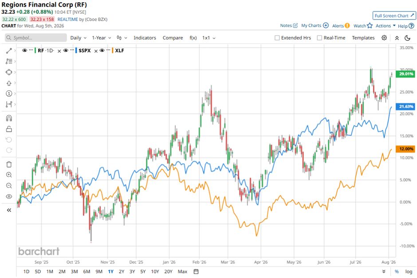Enable the Extended Hrs checkbox
Image resolution: width=417 pixels, height=278 pixels.
pyautogui.click(x=277, y=38)
